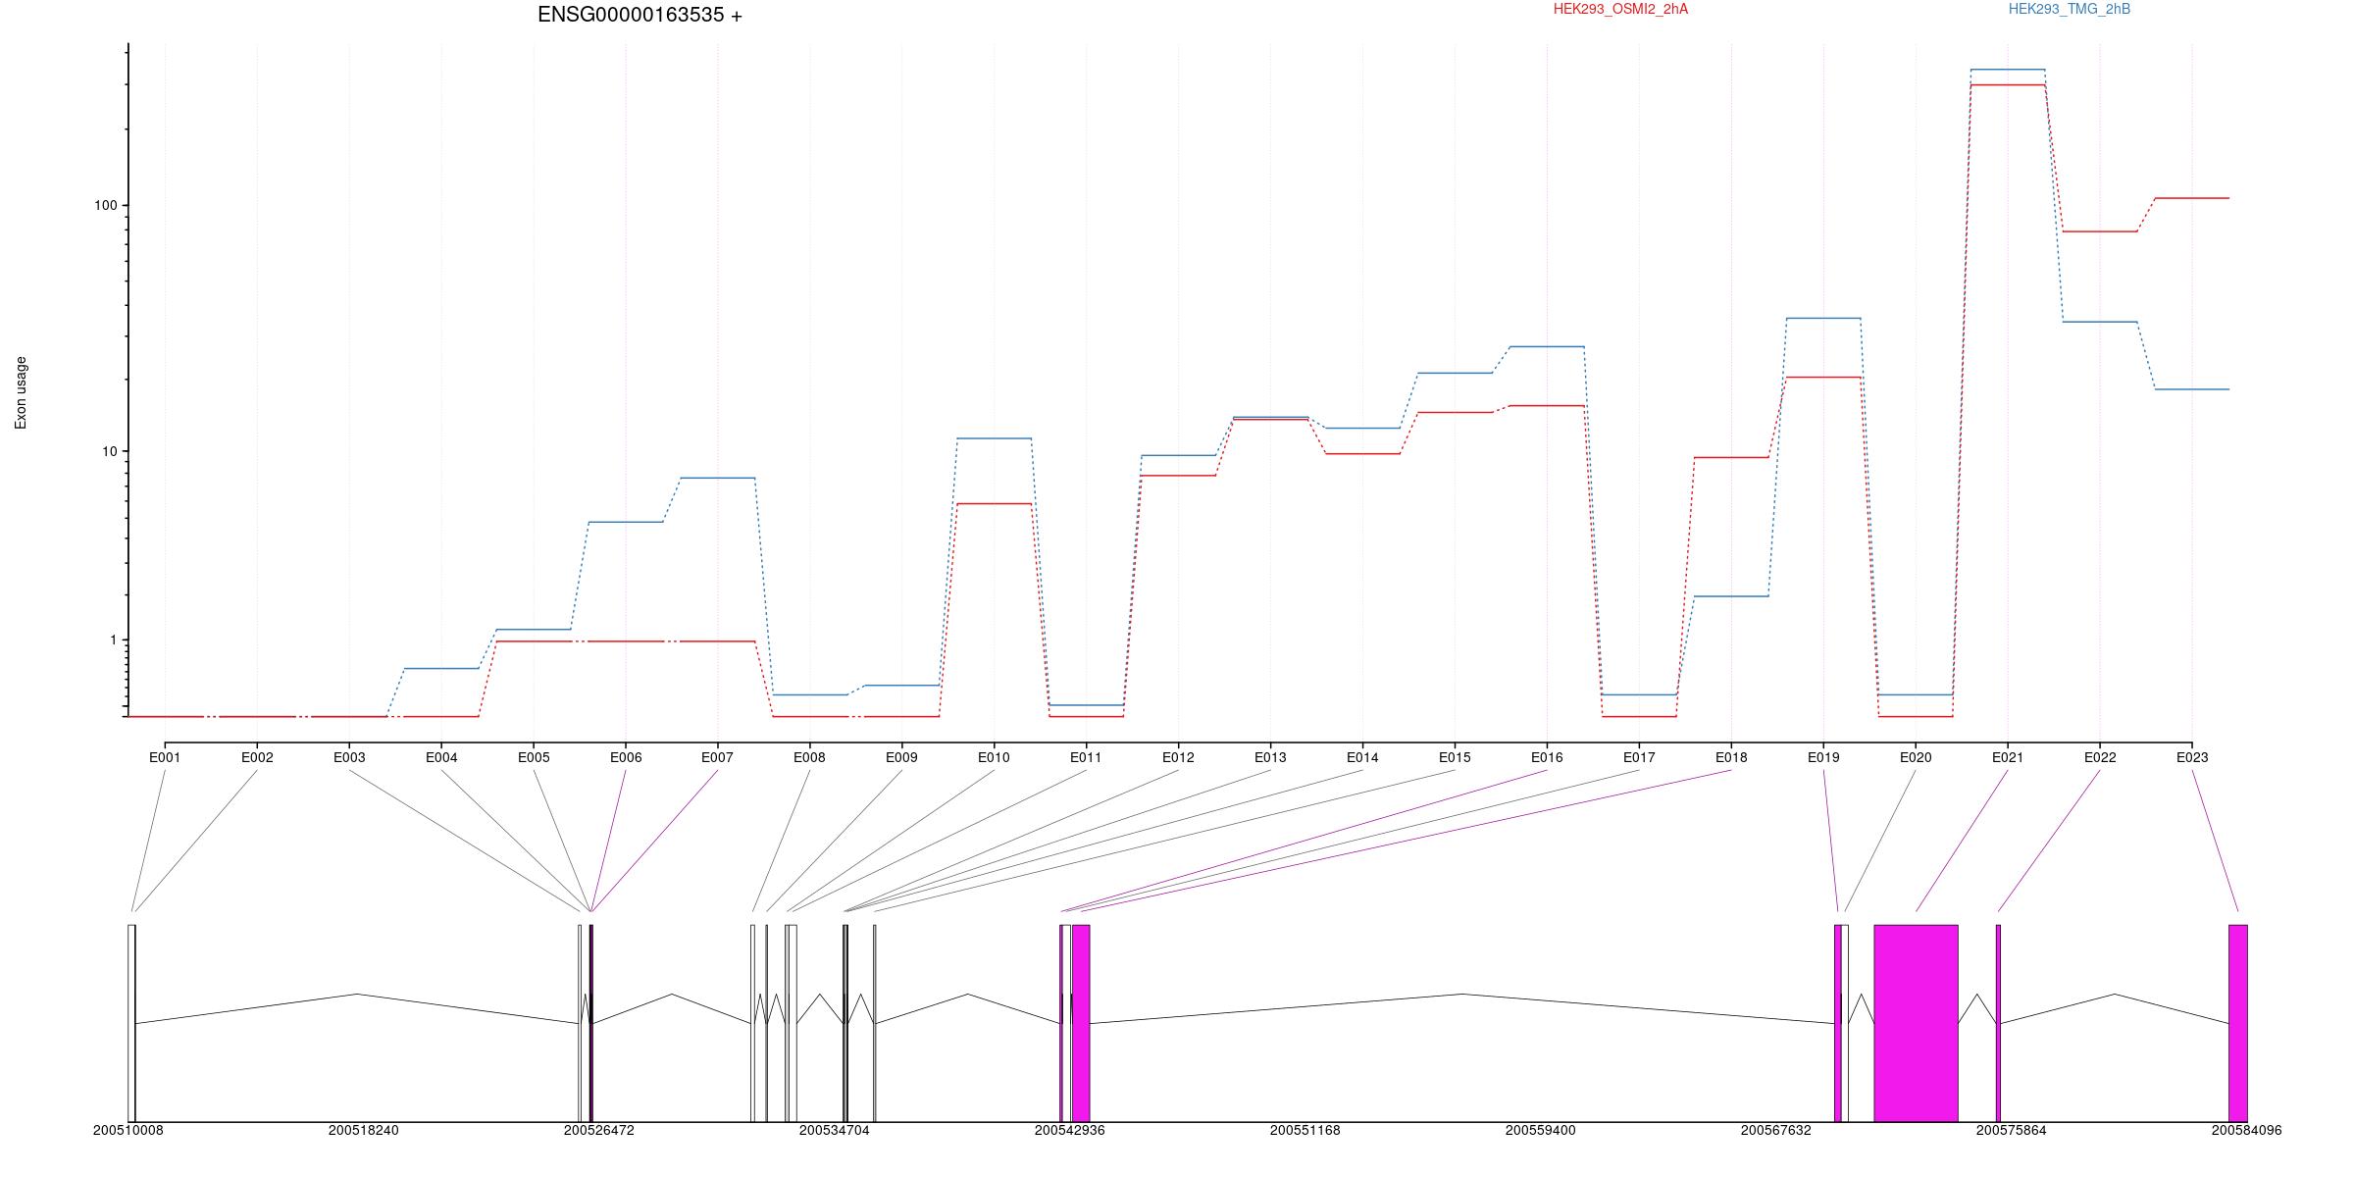The image size is (2354, 1177).
Task: Click exon label E023
Action: click(x=2192, y=757)
